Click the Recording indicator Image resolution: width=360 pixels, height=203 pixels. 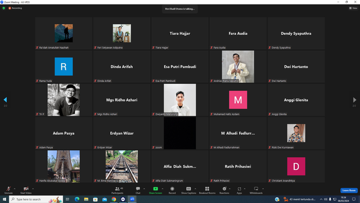point(15,8)
